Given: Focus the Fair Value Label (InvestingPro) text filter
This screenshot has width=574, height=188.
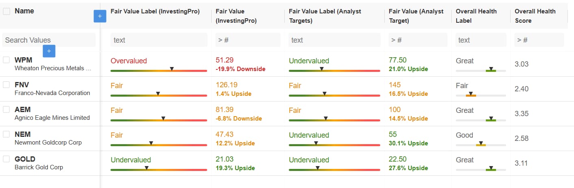Looking at the screenshot, I should (x=159, y=40).
